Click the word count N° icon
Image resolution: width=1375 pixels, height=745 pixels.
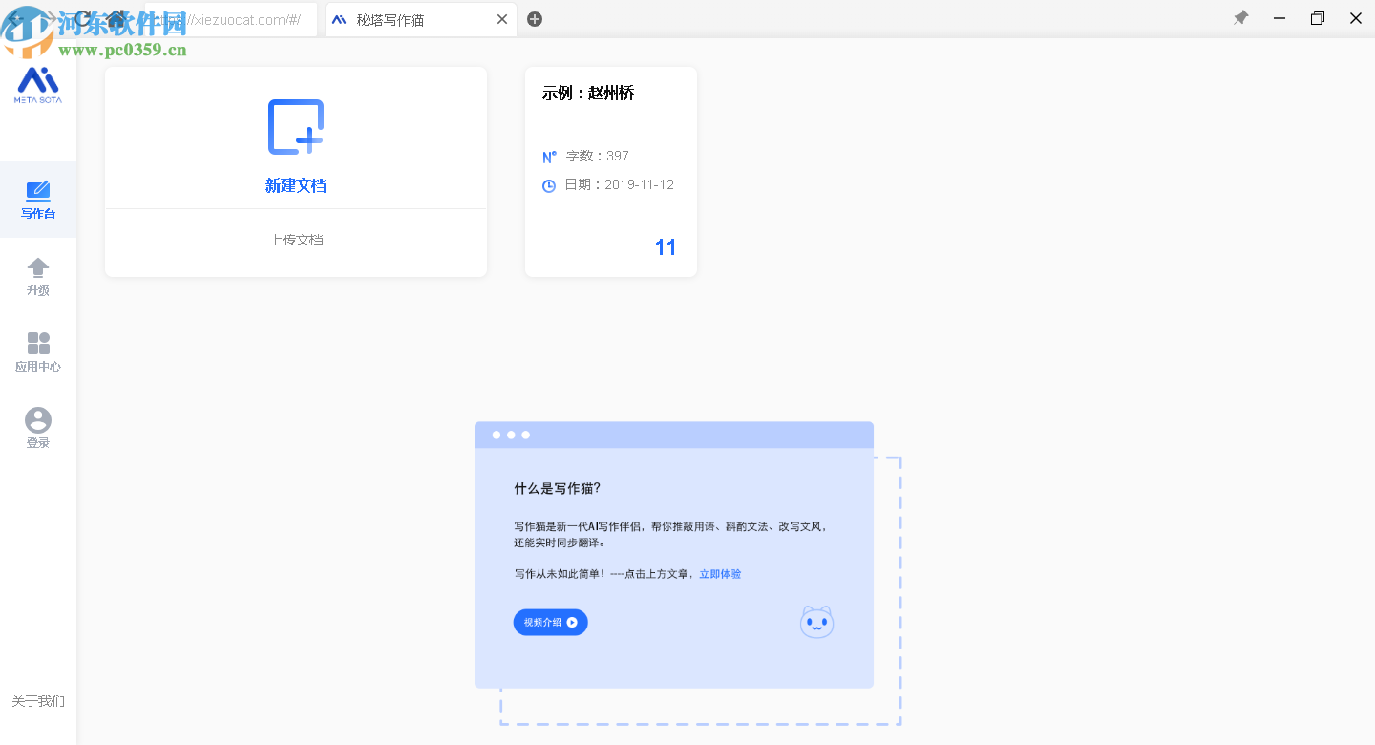[x=547, y=156]
